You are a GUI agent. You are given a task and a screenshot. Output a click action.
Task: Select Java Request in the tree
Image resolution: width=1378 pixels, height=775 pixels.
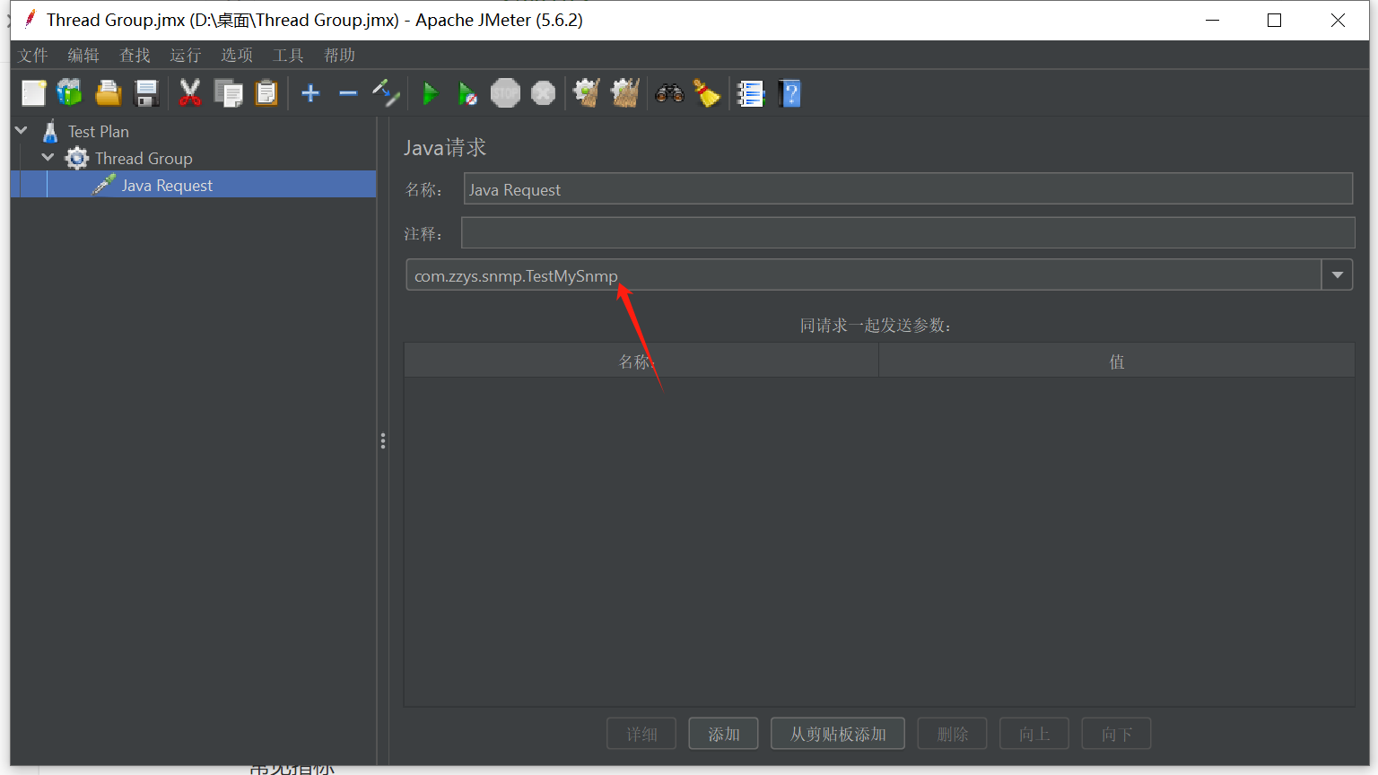167,186
